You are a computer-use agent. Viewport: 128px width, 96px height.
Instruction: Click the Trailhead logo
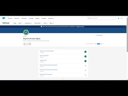6,23
